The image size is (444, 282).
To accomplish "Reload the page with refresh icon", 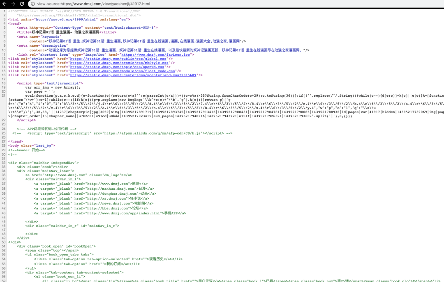I will pos(22,4).
